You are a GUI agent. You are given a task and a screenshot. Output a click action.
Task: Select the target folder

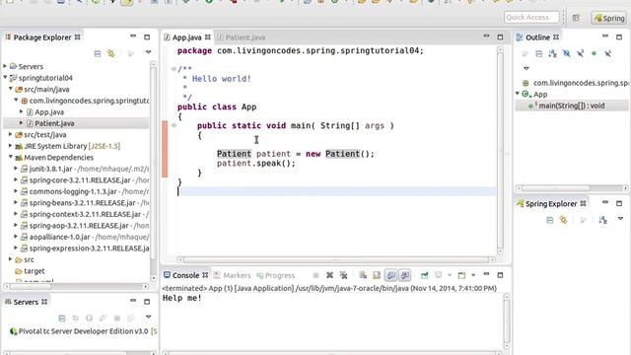34,271
